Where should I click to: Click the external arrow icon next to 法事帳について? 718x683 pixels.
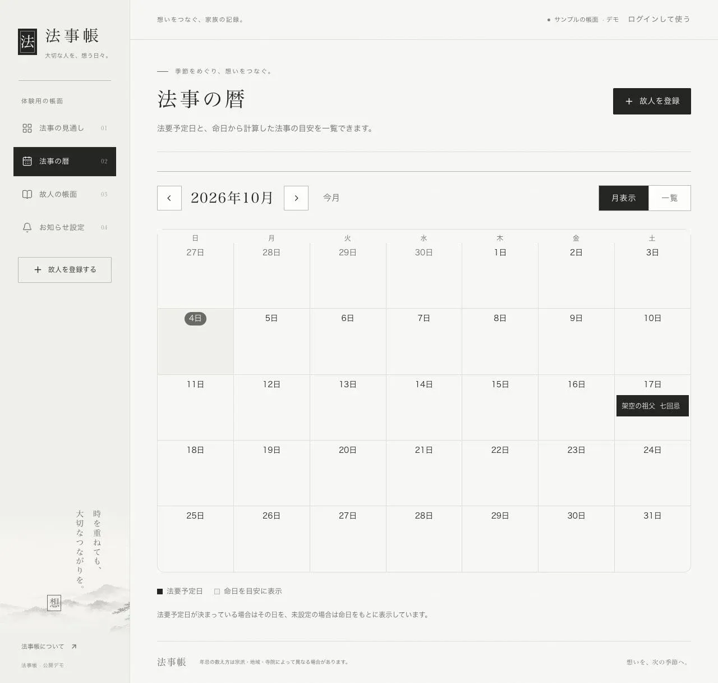coord(73,647)
